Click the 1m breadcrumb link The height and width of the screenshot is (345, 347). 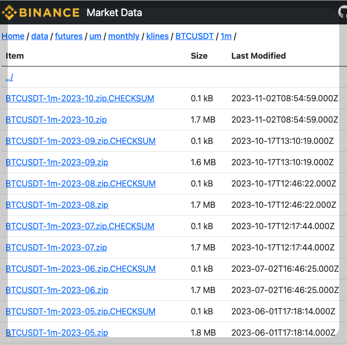(226, 36)
